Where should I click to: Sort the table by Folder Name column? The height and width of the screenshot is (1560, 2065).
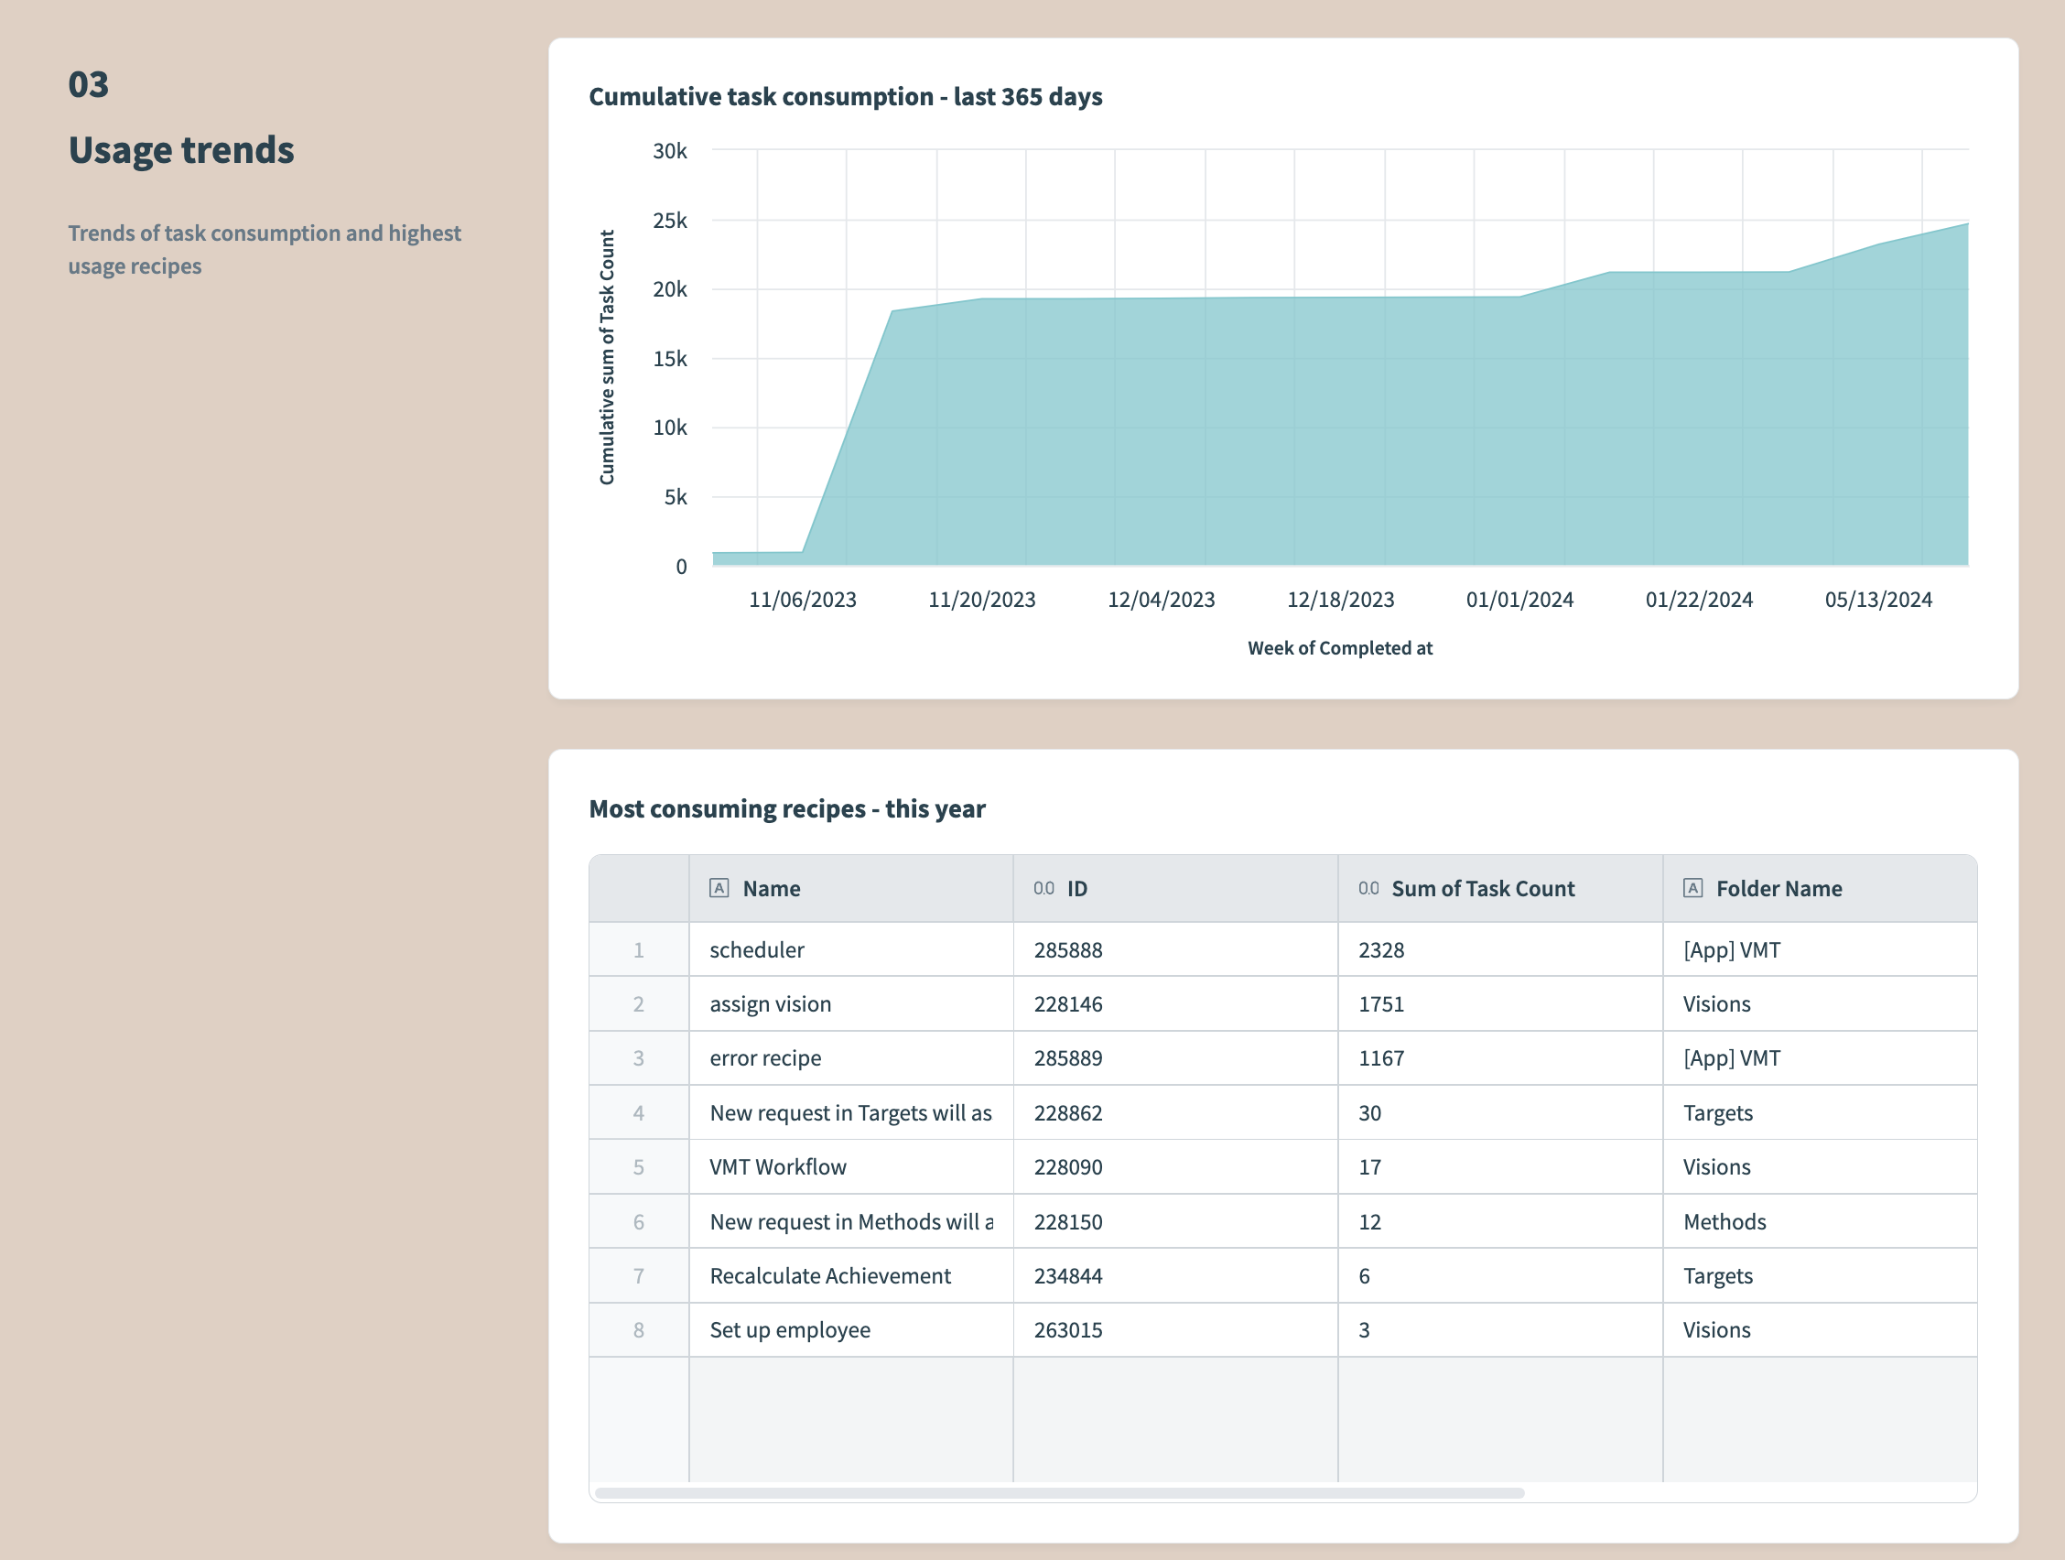[1778, 888]
